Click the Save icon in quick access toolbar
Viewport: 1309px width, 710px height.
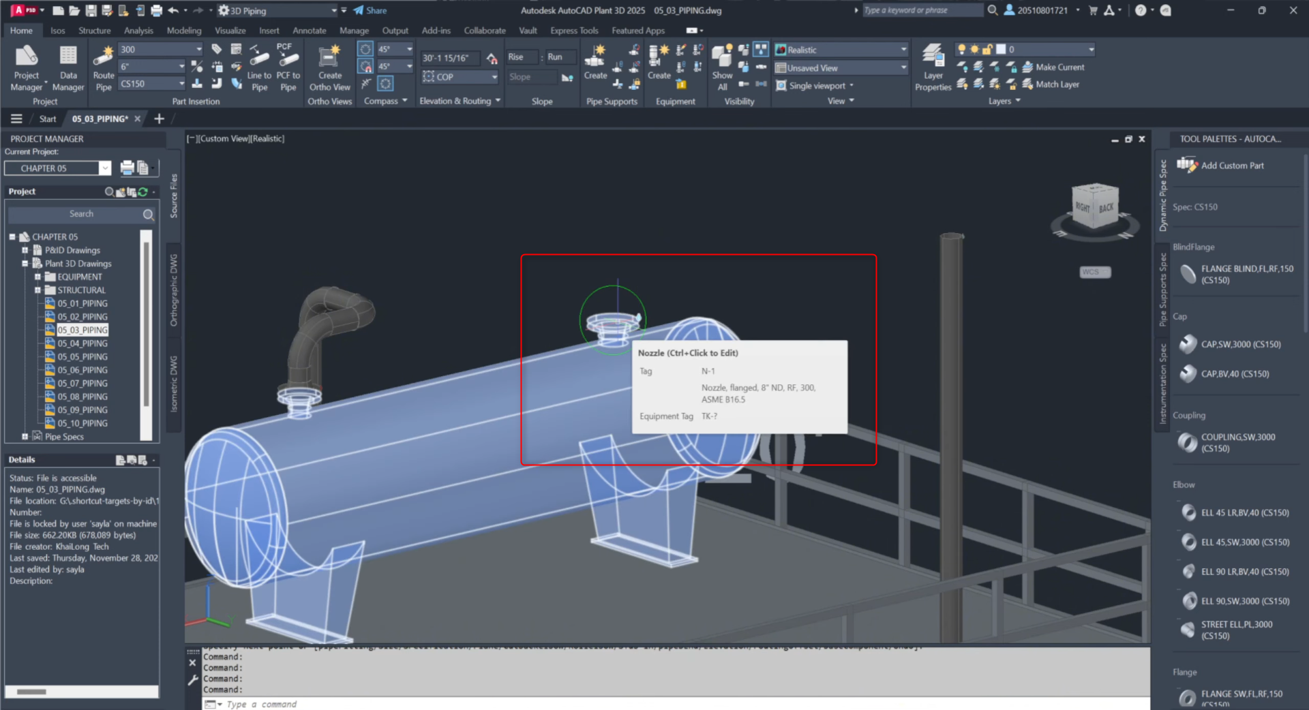[x=91, y=10]
